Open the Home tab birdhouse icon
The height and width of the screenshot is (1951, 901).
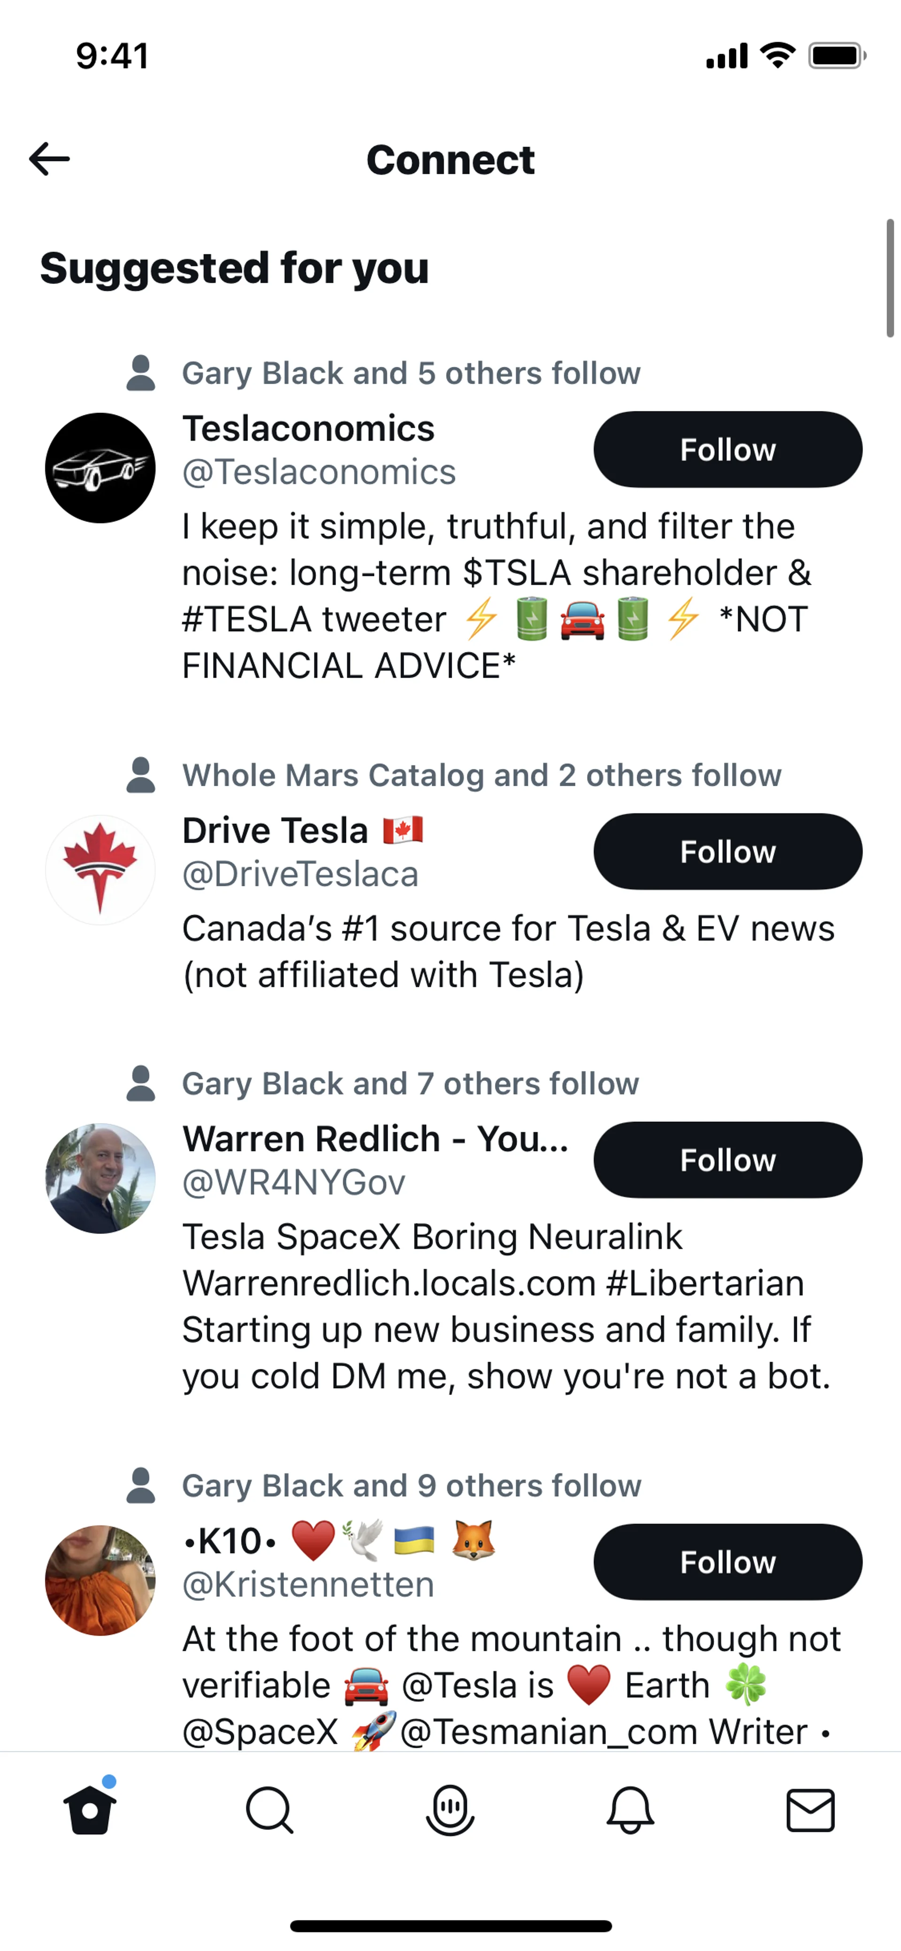(89, 1810)
